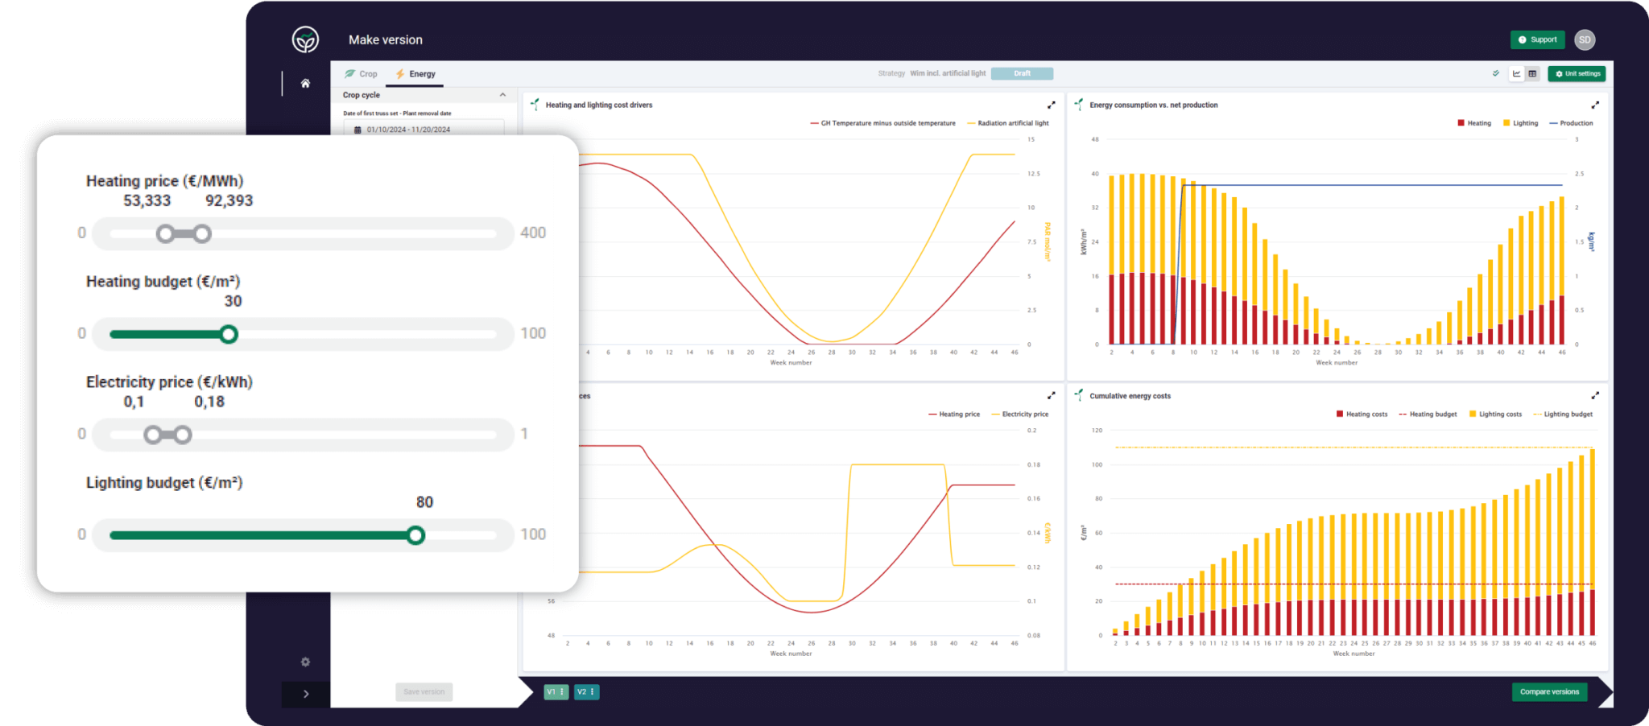Click the leaf logo icon
The image size is (1649, 726).
pyautogui.click(x=305, y=39)
